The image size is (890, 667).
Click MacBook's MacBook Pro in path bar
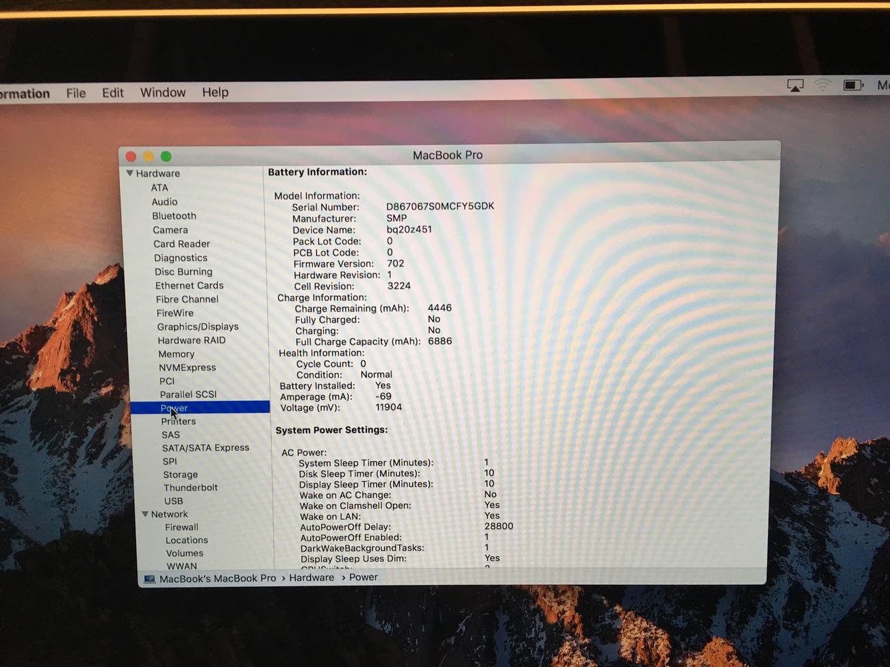tap(218, 579)
